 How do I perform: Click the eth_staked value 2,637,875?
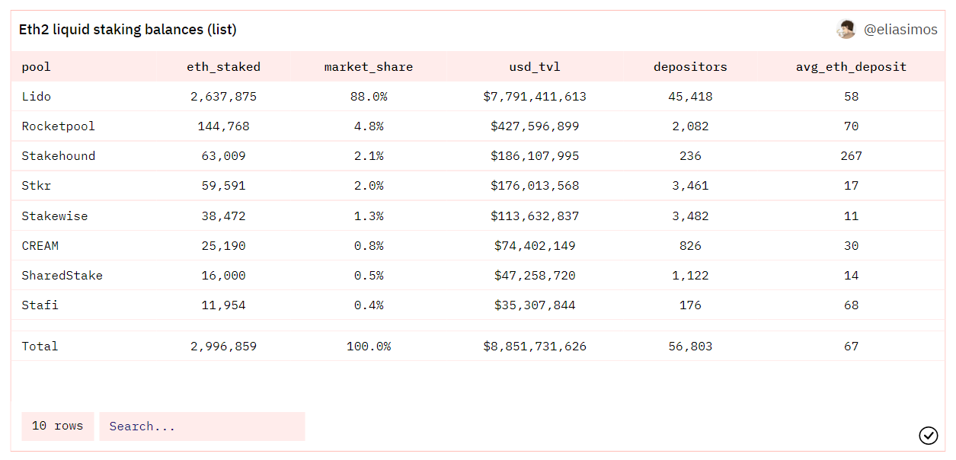pos(224,97)
